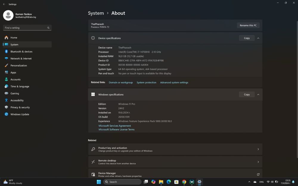The image size is (298, 186).
Task: Click the Device specifications info icon
Action: pyautogui.click(x=93, y=38)
